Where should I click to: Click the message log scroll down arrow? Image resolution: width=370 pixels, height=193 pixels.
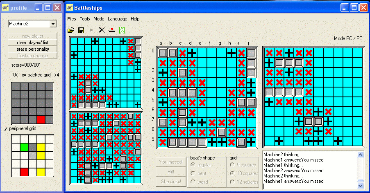tap(360, 185)
